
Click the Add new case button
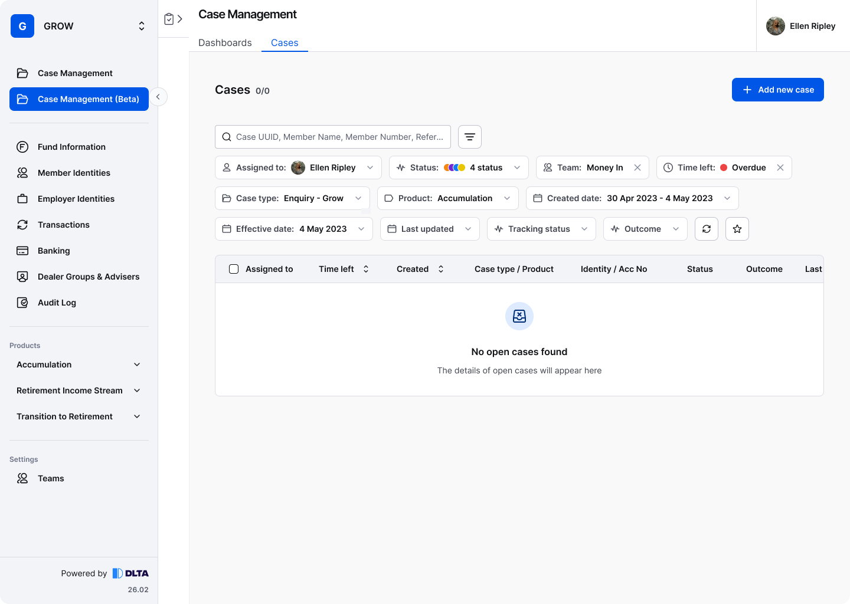pos(777,90)
